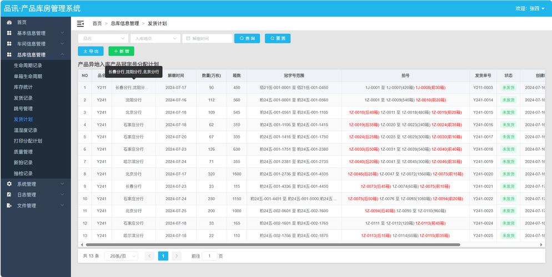Screen dimensions: 552x277
Task: Click the 拍号 column header
Action: (405, 76)
